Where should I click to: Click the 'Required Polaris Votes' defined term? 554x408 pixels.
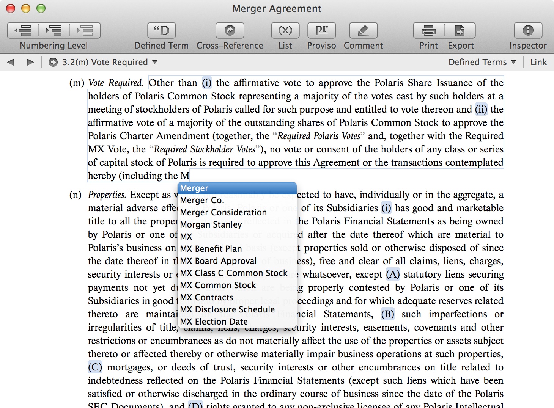[319, 136]
